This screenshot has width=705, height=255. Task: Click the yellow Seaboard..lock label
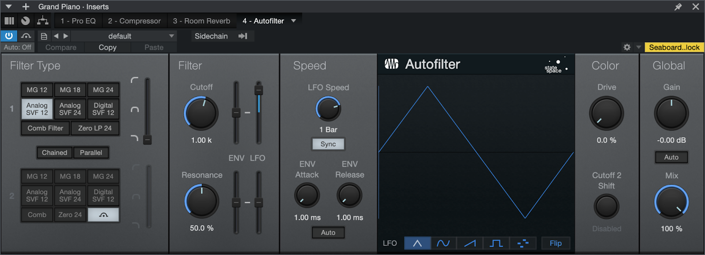(x=674, y=47)
